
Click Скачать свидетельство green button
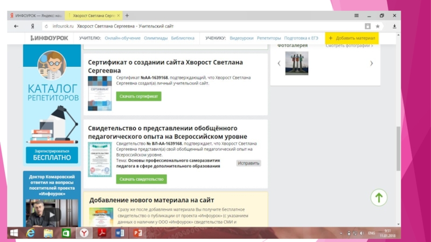click(x=141, y=179)
